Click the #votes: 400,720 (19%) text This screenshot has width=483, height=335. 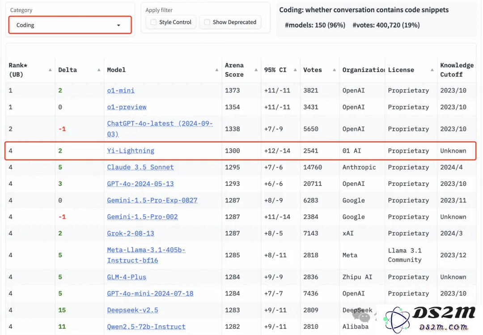386,25
